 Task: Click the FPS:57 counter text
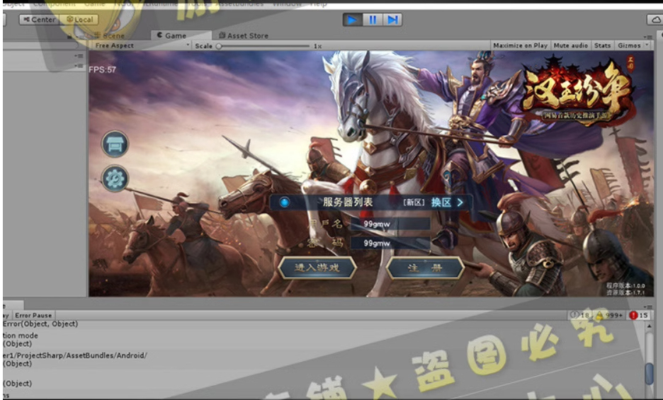102,70
